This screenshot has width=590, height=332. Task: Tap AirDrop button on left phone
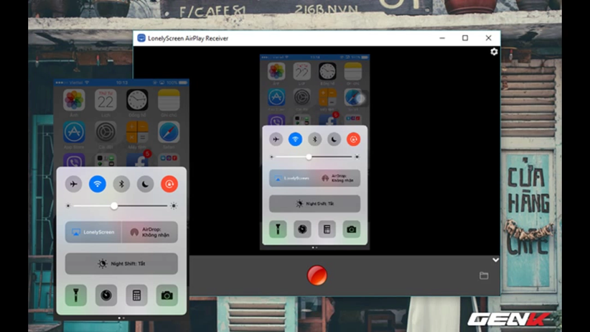pos(150,232)
